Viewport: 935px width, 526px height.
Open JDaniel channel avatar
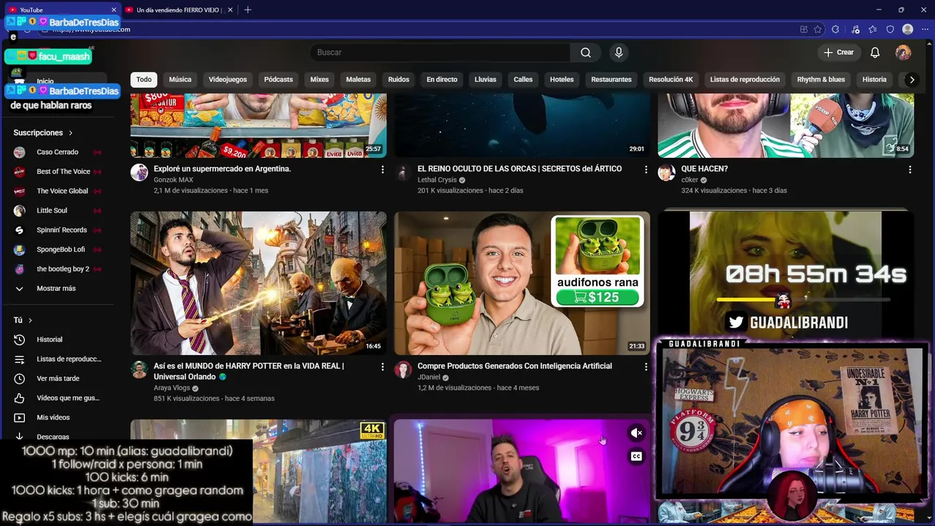402,370
